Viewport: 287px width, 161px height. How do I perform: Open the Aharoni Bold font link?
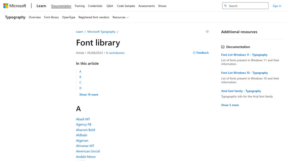coord(85,130)
